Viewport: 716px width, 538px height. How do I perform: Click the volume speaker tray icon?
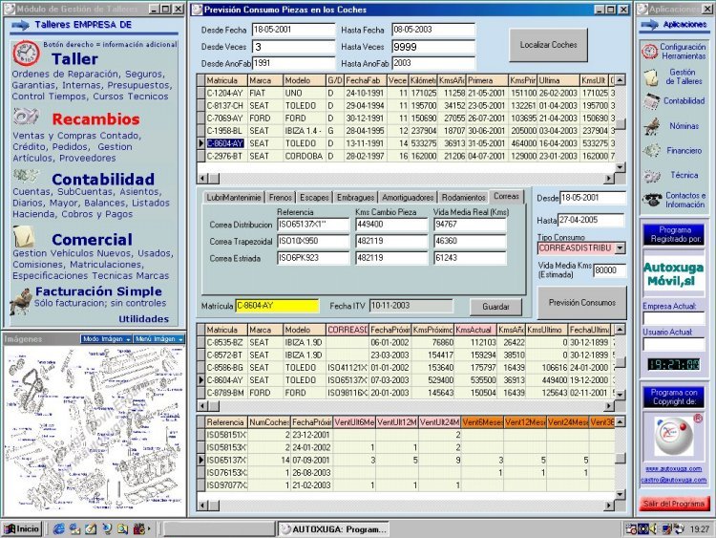tap(654, 528)
